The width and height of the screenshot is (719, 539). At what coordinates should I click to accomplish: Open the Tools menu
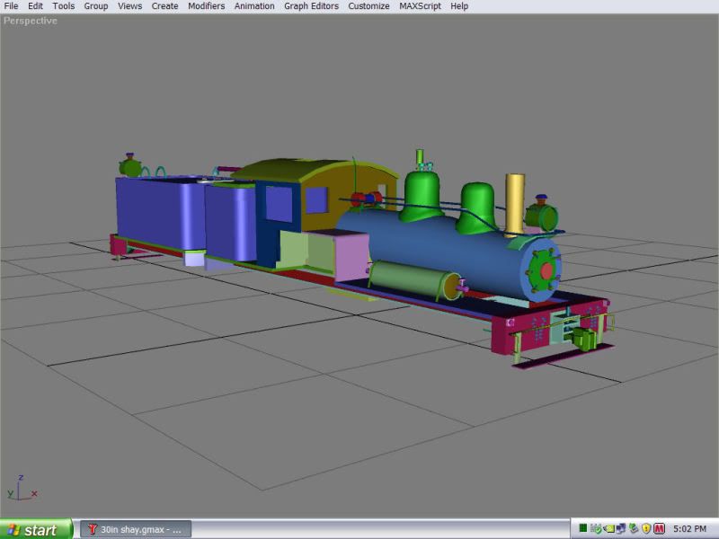click(x=63, y=6)
